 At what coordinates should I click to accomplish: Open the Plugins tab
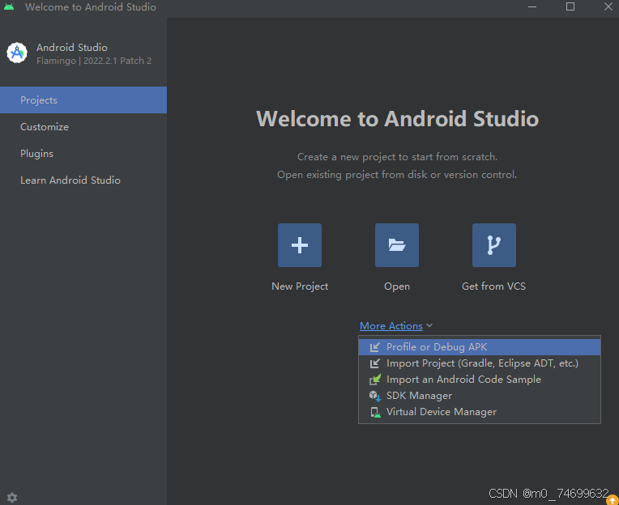[x=83, y=154]
